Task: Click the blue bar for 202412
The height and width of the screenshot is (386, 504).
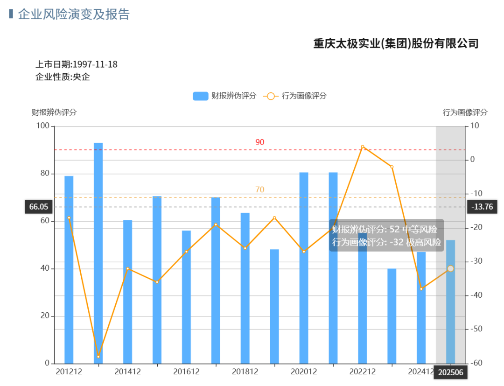Action: (x=421, y=308)
